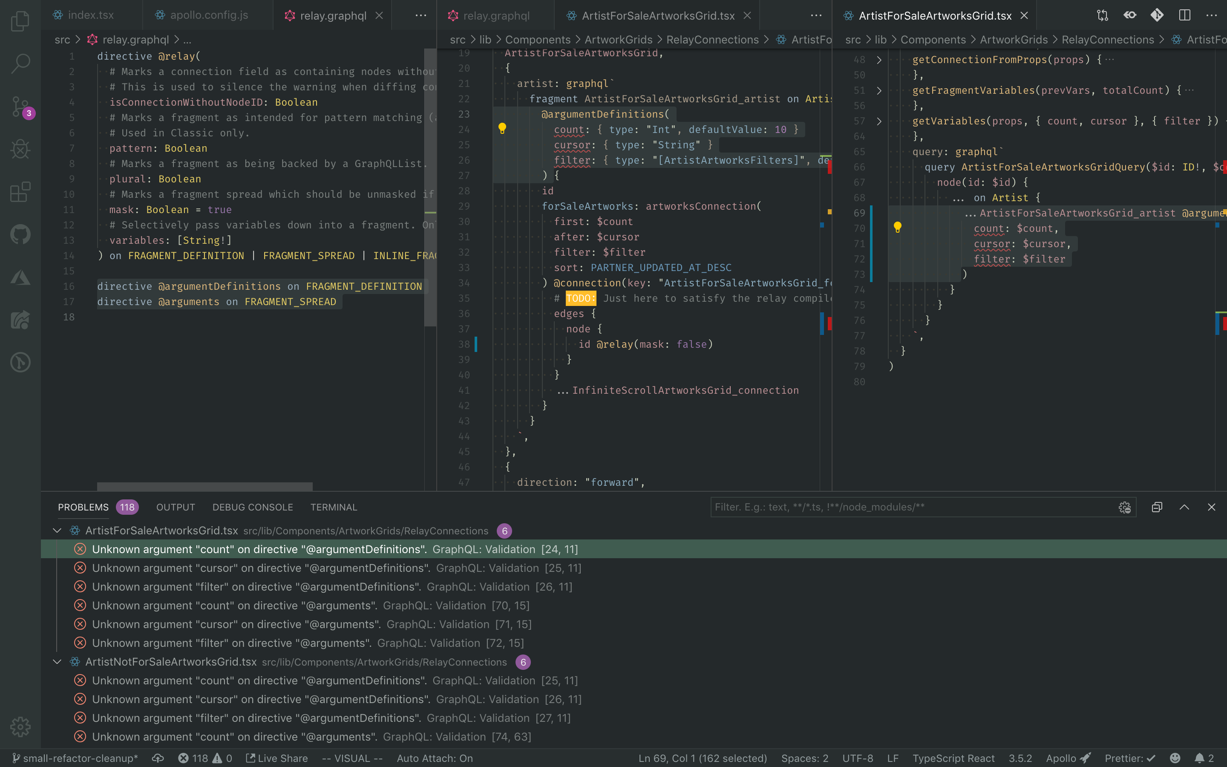This screenshot has height=767, width=1227.
Task: Open Source Control view with 3 badge
Action: point(20,107)
